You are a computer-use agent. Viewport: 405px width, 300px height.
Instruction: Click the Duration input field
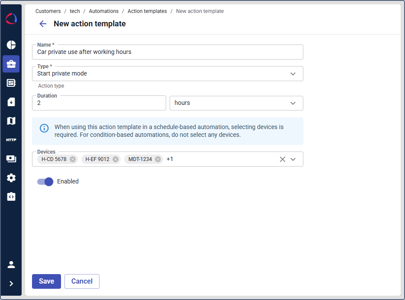(99, 103)
